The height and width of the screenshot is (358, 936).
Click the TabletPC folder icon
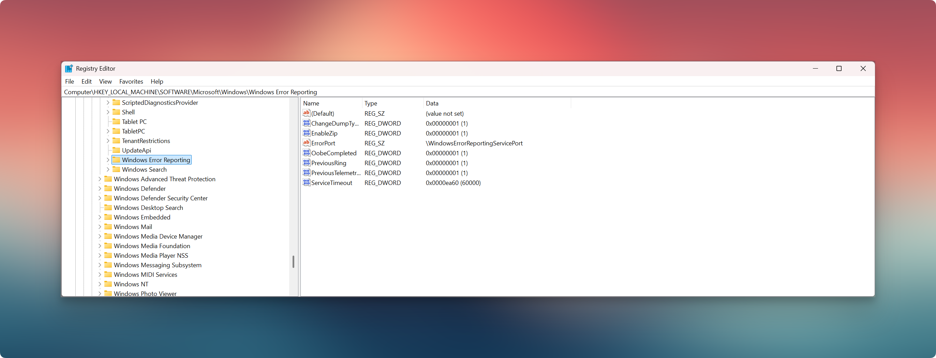pos(116,131)
